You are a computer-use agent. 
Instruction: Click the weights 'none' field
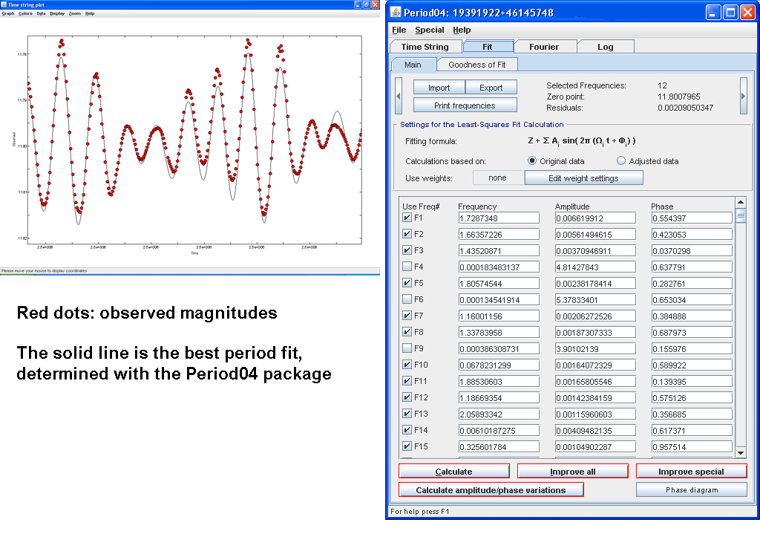point(498,178)
